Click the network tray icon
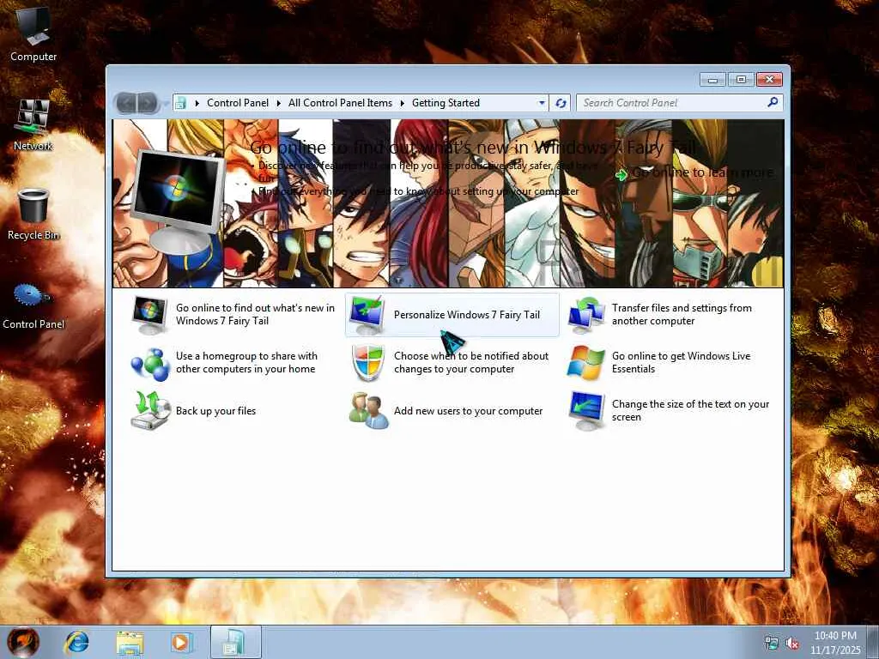Image resolution: width=879 pixels, height=659 pixels. pyautogui.click(x=772, y=643)
